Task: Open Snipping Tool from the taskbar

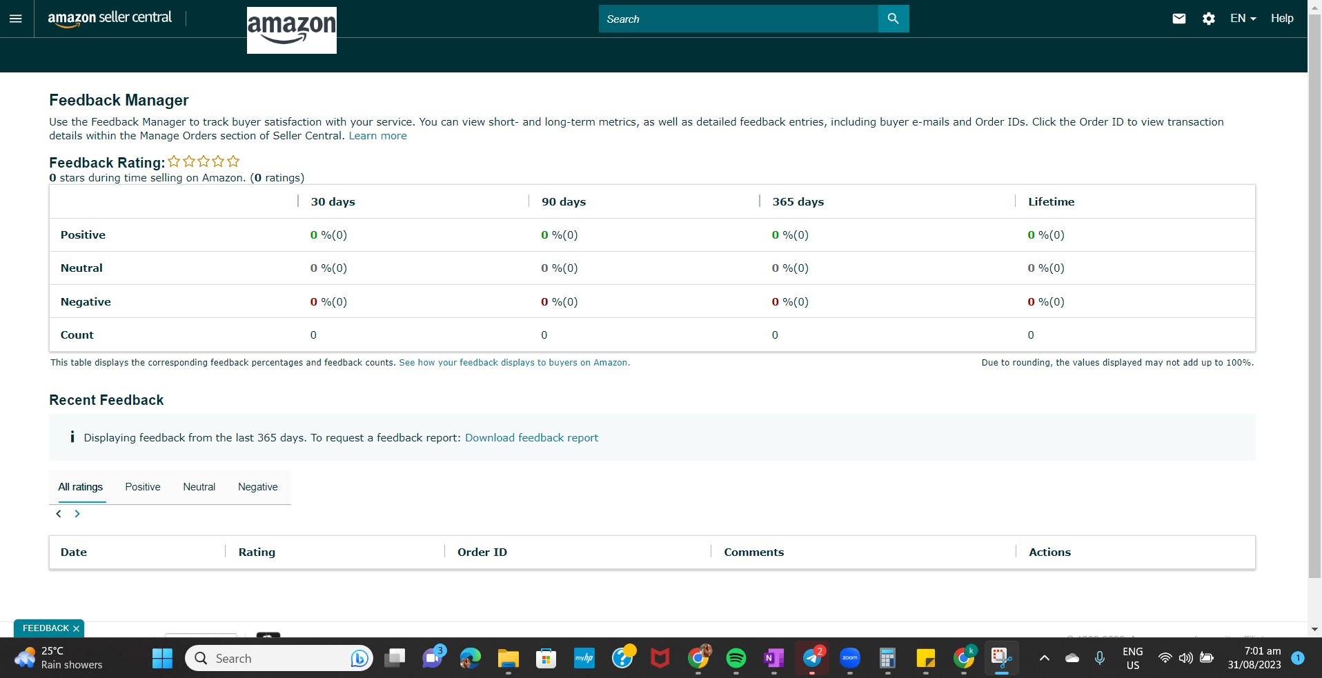Action: (x=1001, y=657)
